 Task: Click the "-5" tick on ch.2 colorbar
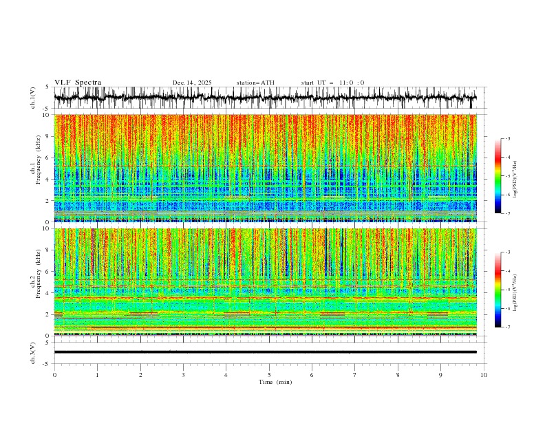(507, 290)
